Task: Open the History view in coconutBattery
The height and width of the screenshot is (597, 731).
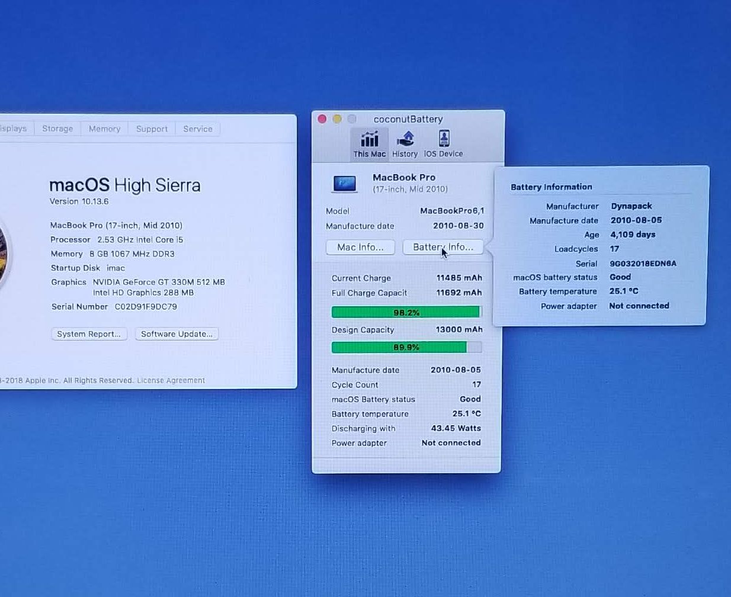Action: (405, 145)
